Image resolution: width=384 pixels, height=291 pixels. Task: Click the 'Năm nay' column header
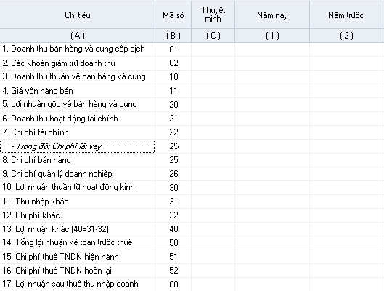(x=272, y=15)
